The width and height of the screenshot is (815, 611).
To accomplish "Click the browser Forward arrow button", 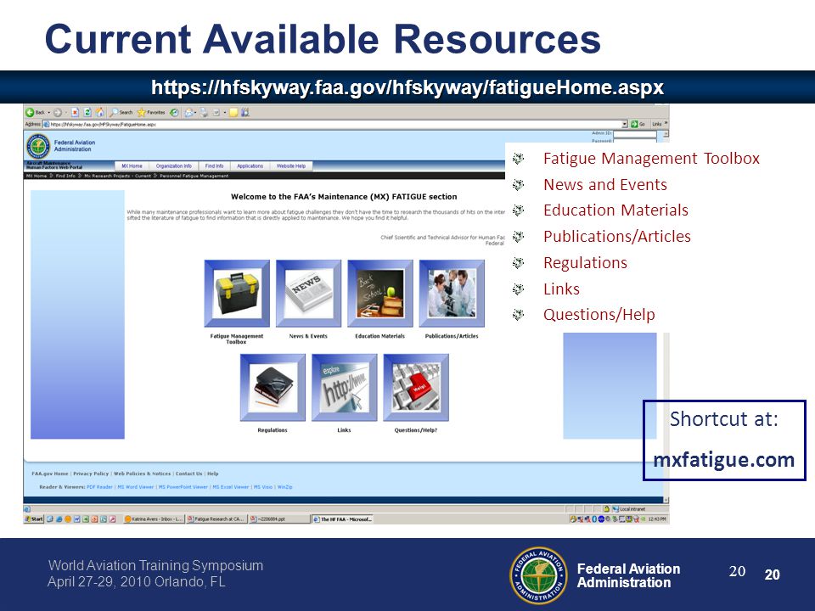I will [x=58, y=112].
